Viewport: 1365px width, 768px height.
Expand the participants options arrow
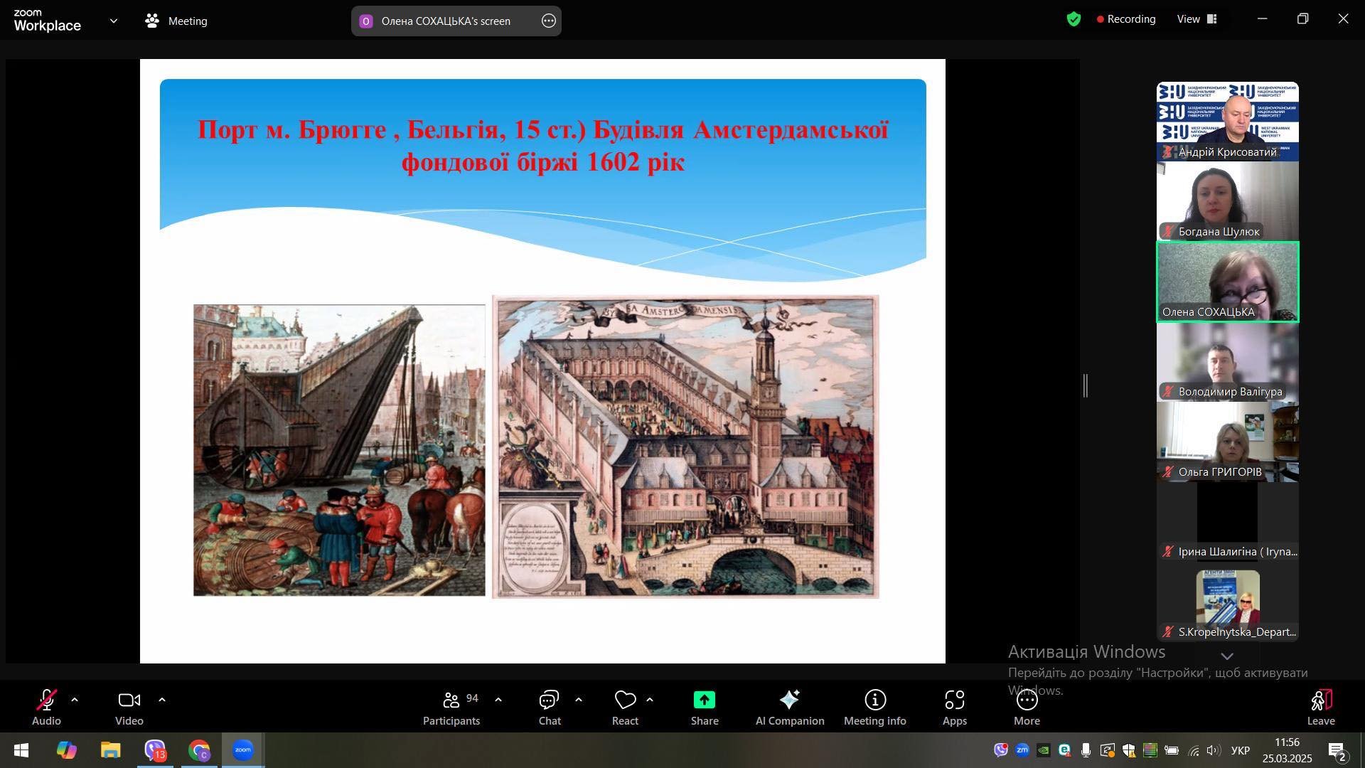pyautogui.click(x=498, y=700)
